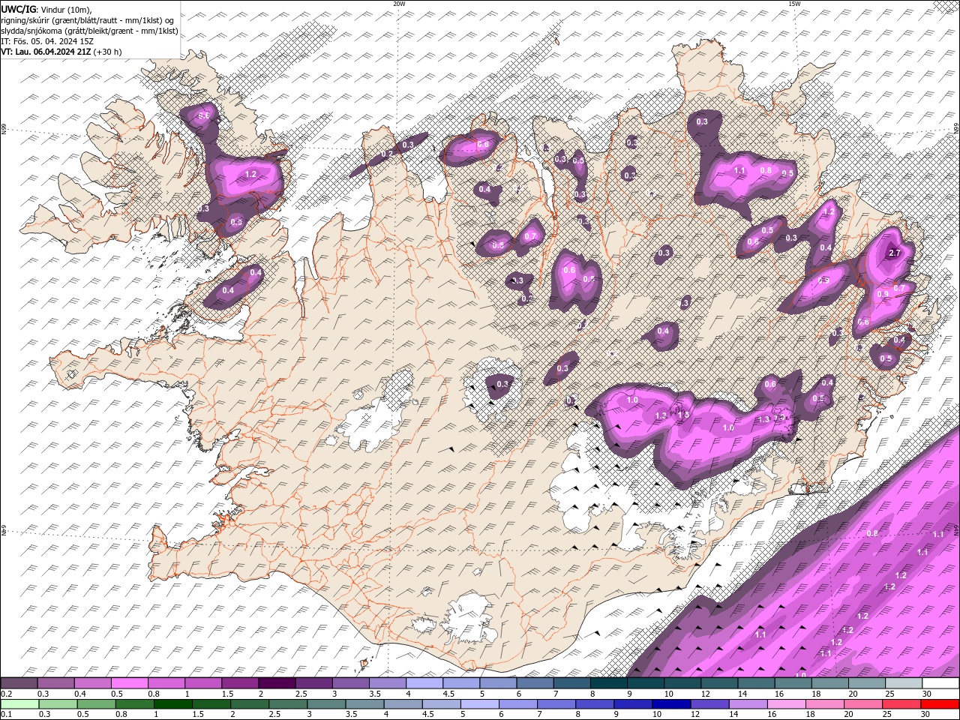Click the 15W longitude label
The image size is (960, 720).
[794, 3]
